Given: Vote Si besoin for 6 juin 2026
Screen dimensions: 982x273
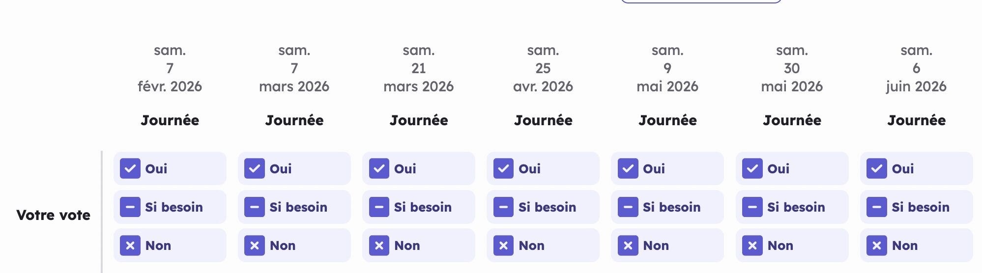Looking at the screenshot, I should tap(916, 207).
